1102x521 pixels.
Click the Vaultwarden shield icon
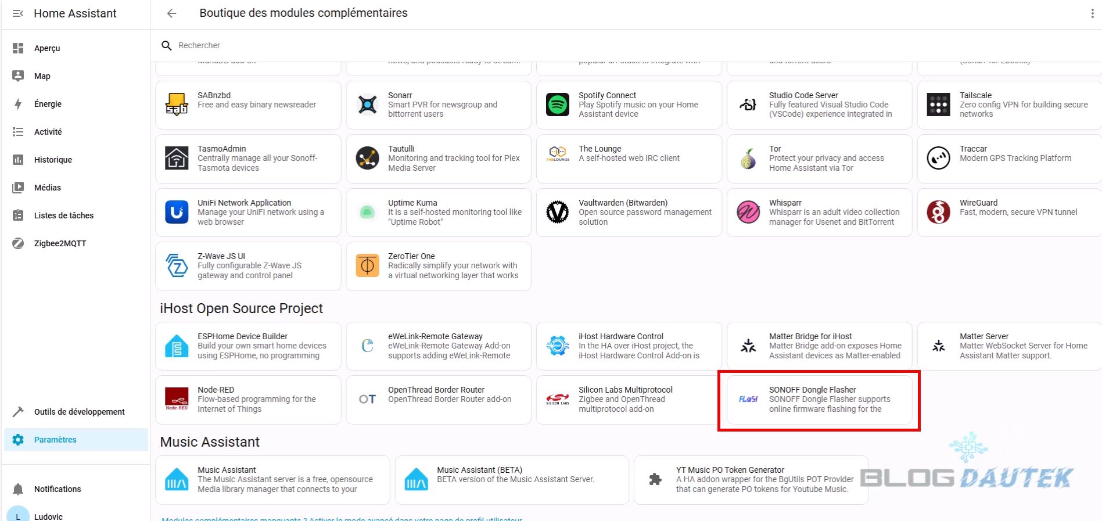(558, 213)
